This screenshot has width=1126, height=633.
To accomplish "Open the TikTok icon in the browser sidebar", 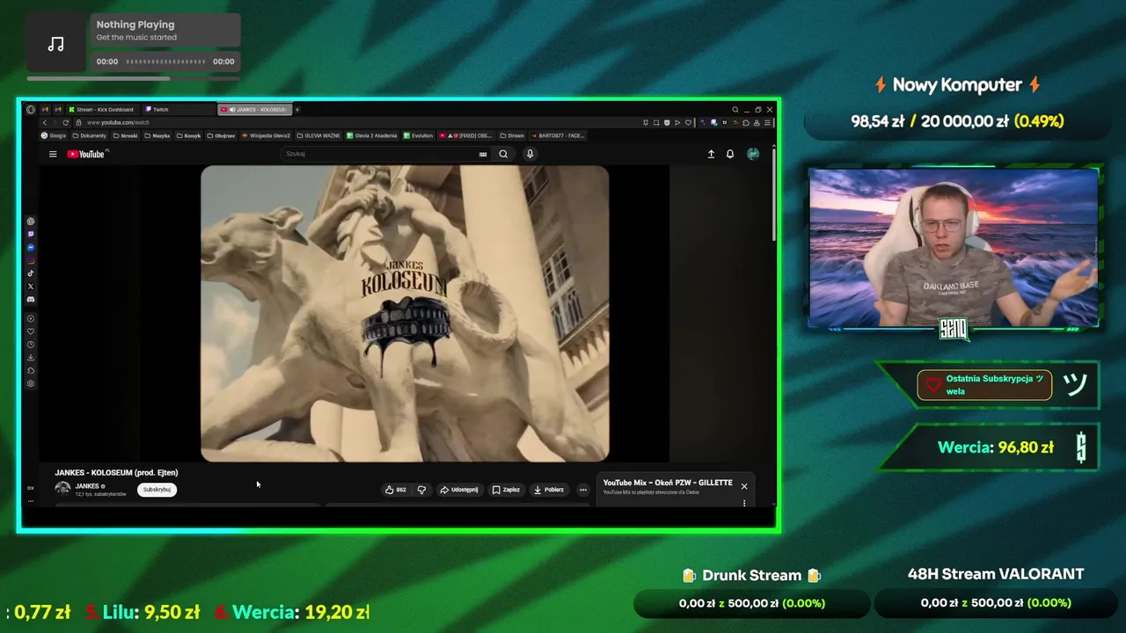I will click(31, 273).
